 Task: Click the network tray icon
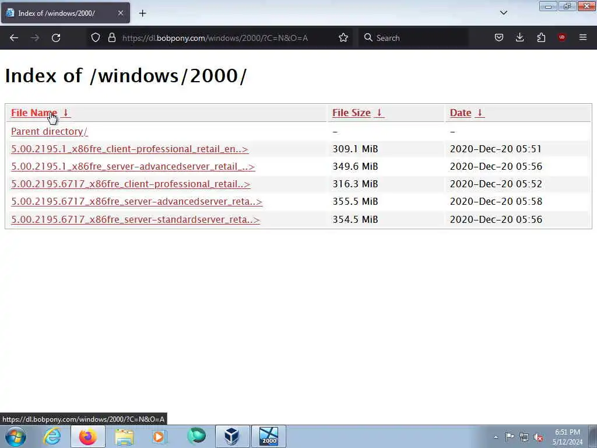(x=524, y=437)
